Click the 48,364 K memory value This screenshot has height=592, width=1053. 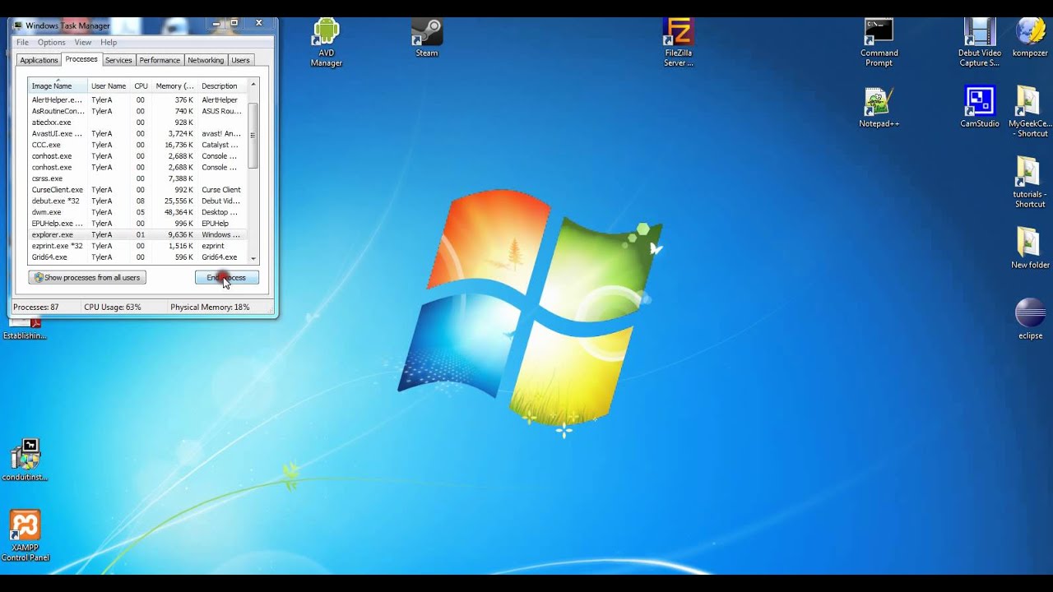179,212
